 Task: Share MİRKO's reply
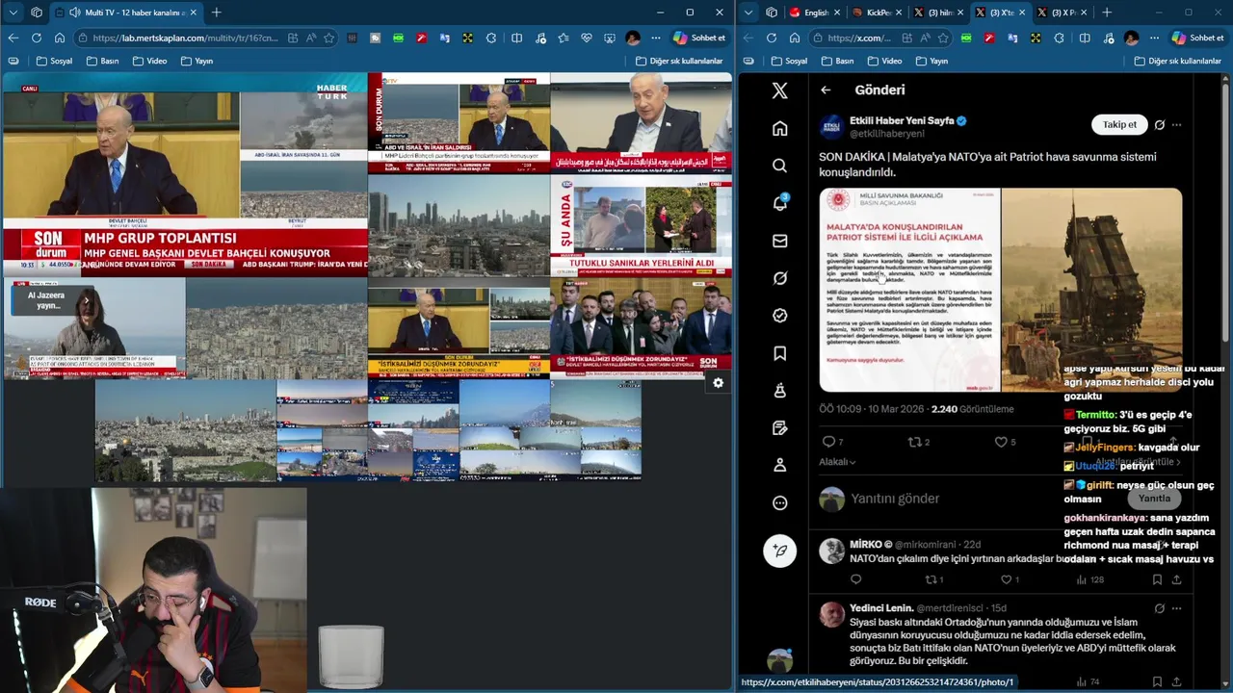coord(1176,579)
